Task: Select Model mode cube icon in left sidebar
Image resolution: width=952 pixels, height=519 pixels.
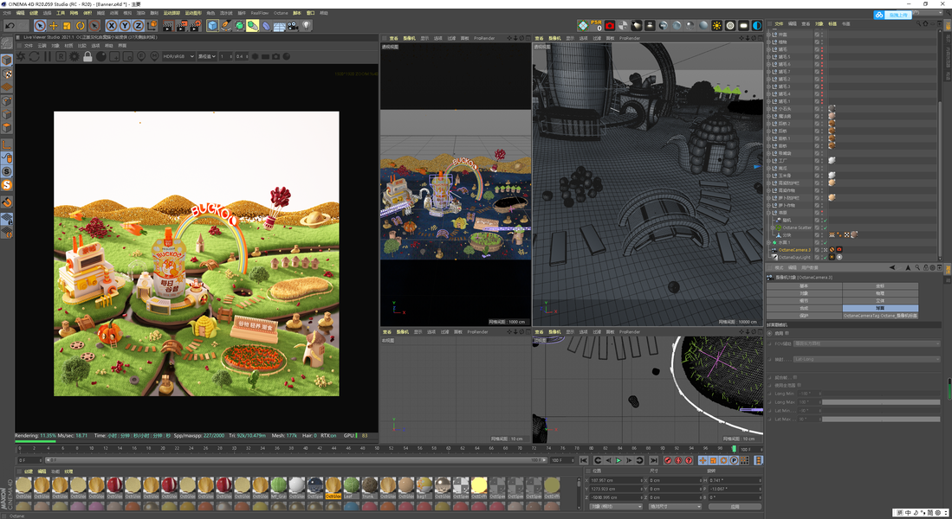Action: click(7, 60)
